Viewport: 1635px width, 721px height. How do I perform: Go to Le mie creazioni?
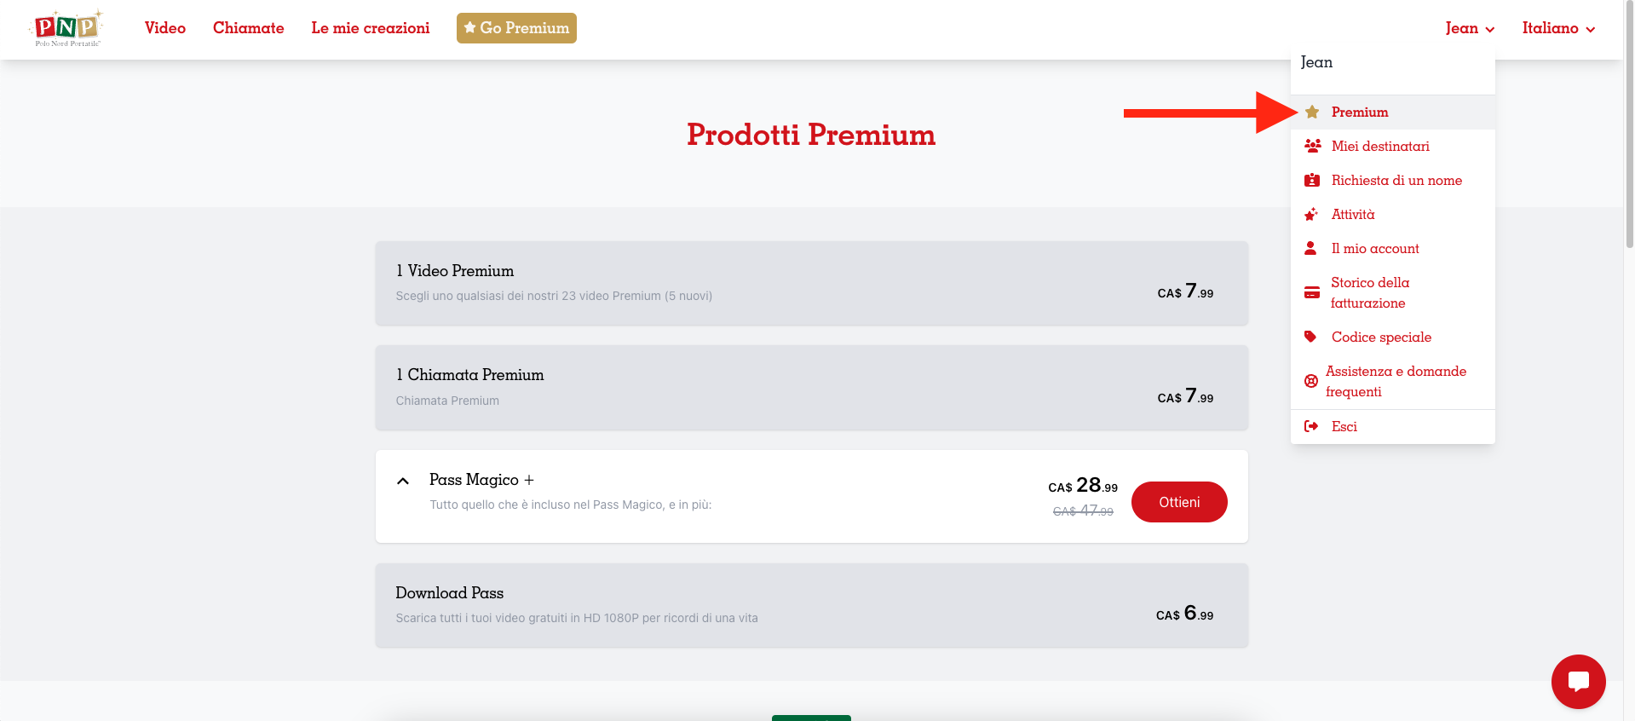click(371, 28)
